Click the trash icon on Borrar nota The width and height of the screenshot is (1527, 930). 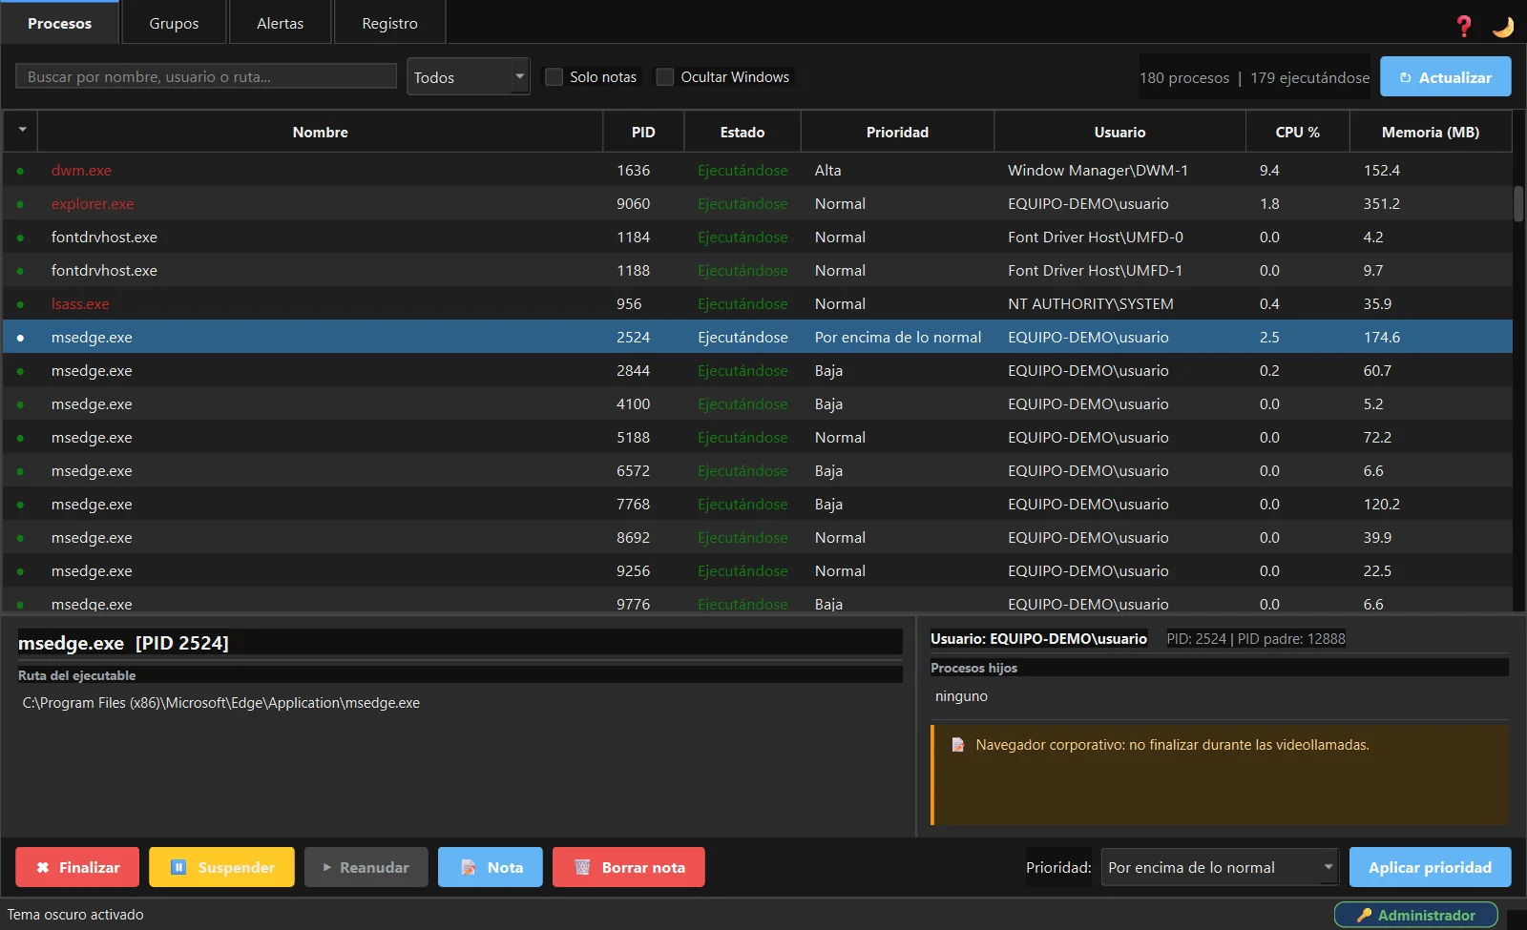point(582,867)
